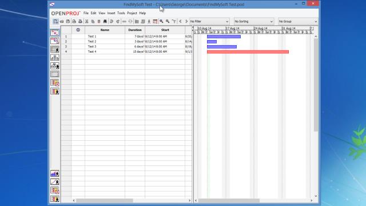This screenshot has width=366, height=206.
Task: Click the Copy toolbar icon
Action: pos(93,22)
